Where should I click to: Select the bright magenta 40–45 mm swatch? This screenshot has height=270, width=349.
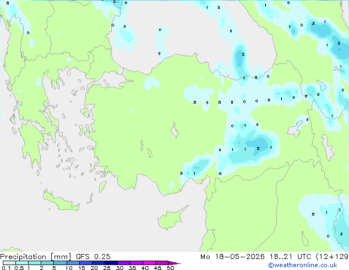click(149, 263)
